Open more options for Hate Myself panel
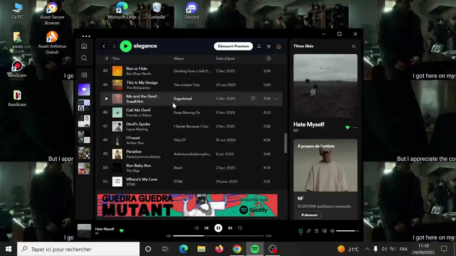Image resolution: width=456 pixels, height=256 pixels. click(355, 127)
